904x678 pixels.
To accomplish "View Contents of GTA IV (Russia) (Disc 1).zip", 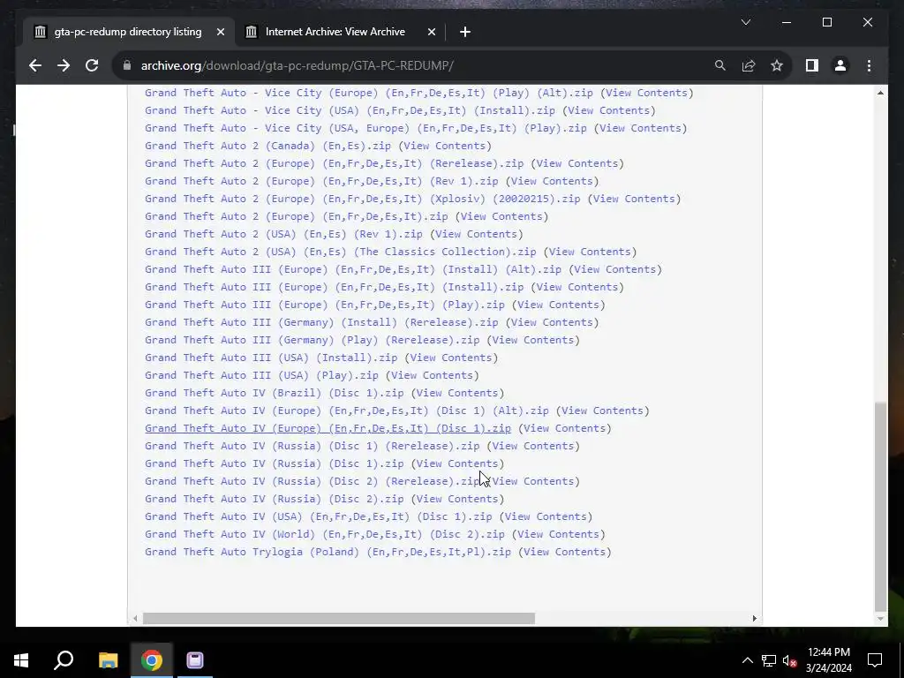I will pos(457,463).
